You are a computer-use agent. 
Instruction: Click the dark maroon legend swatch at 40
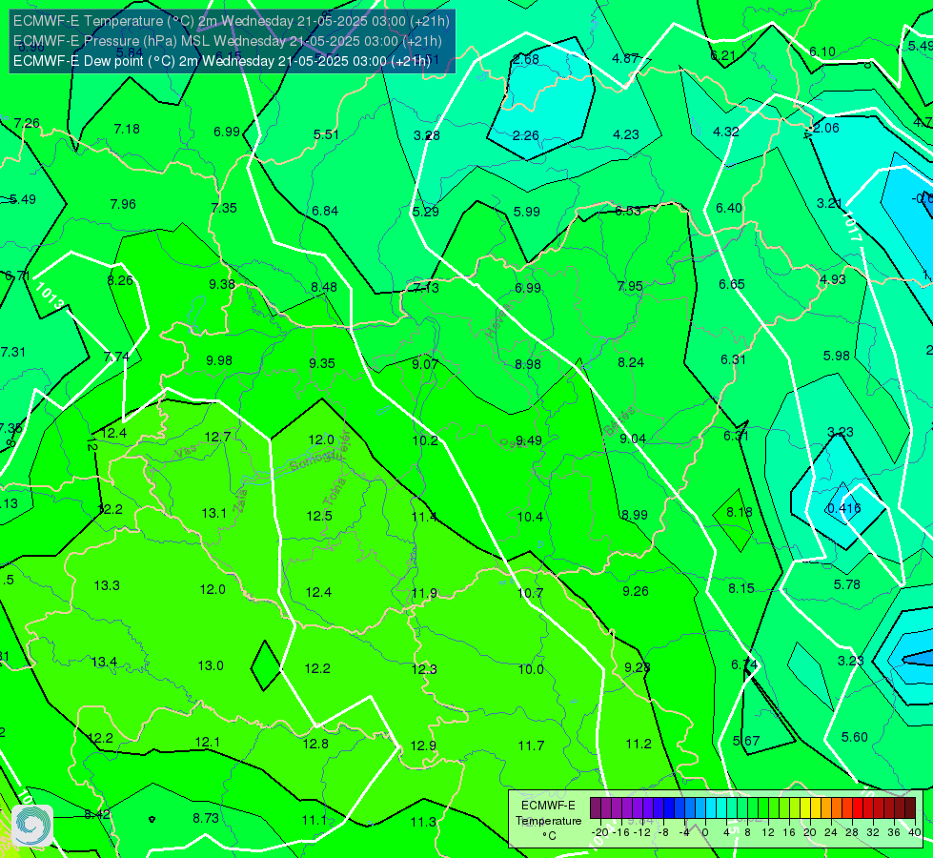click(x=910, y=808)
